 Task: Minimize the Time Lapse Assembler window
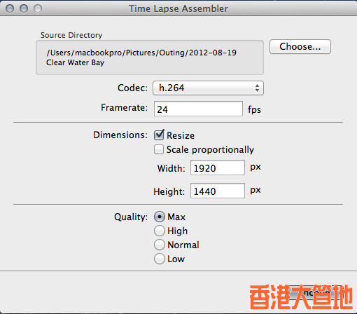point(24,8)
